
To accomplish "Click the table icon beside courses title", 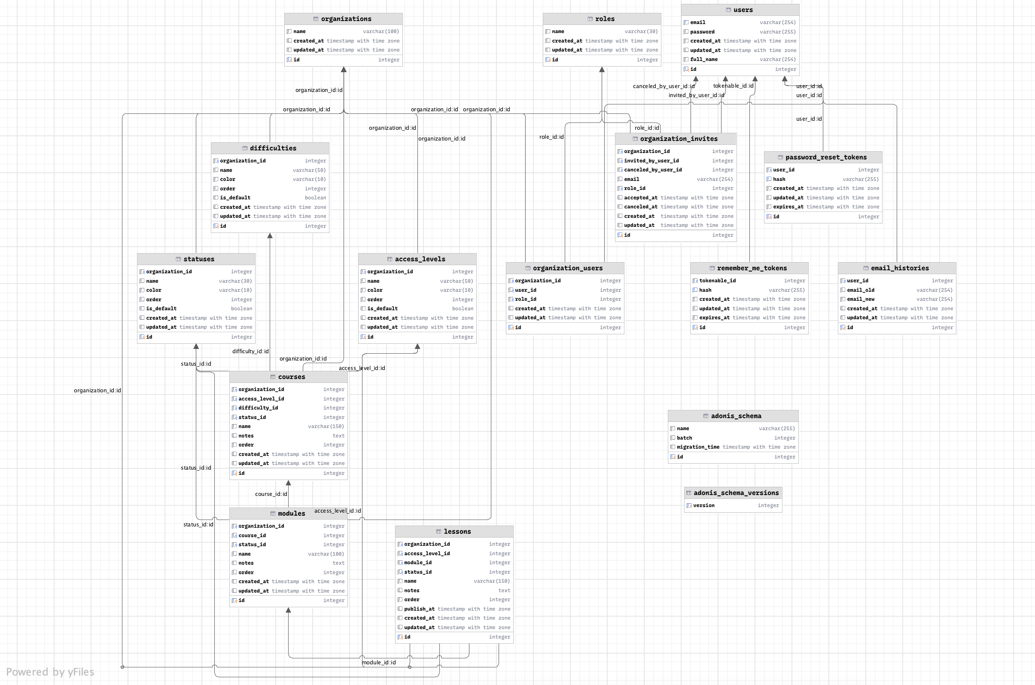I will [273, 377].
